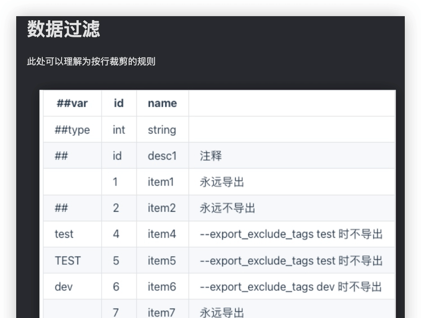Select the name column header
This screenshot has width=421, height=318.
[x=162, y=103]
